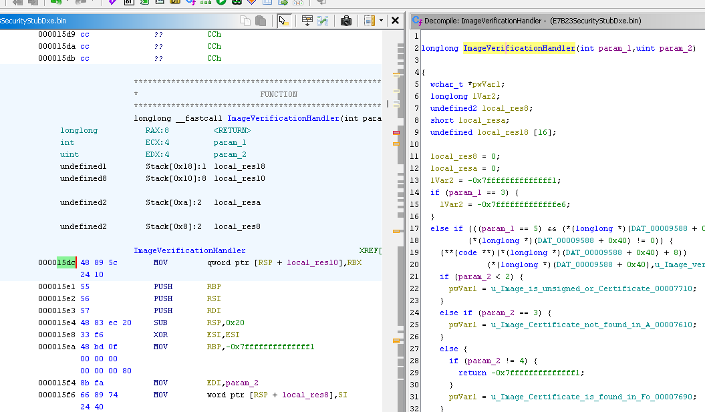Click local_res8 in the listing stack variables
Image resolution: width=705 pixels, height=412 pixels.
pos(237,226)
